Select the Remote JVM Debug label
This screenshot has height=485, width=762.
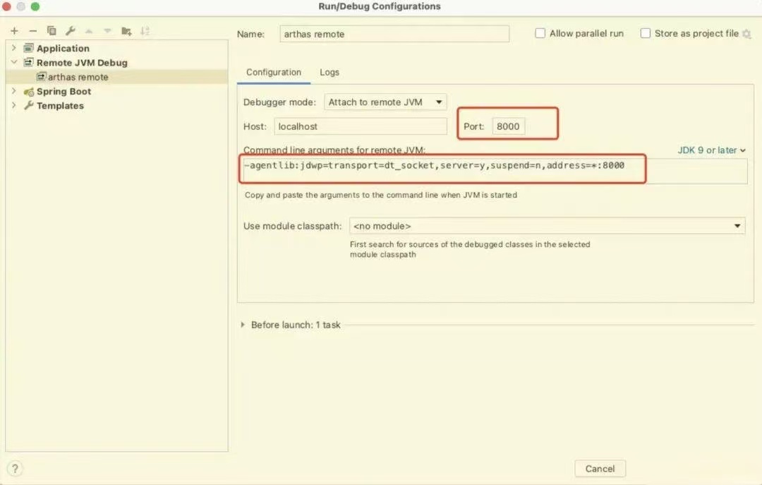[82, 63]
